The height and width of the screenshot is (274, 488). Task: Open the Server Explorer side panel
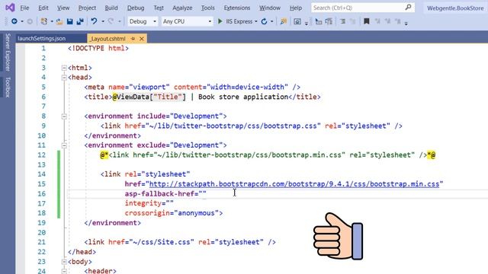pyautogui.click(x=8, y=53)
